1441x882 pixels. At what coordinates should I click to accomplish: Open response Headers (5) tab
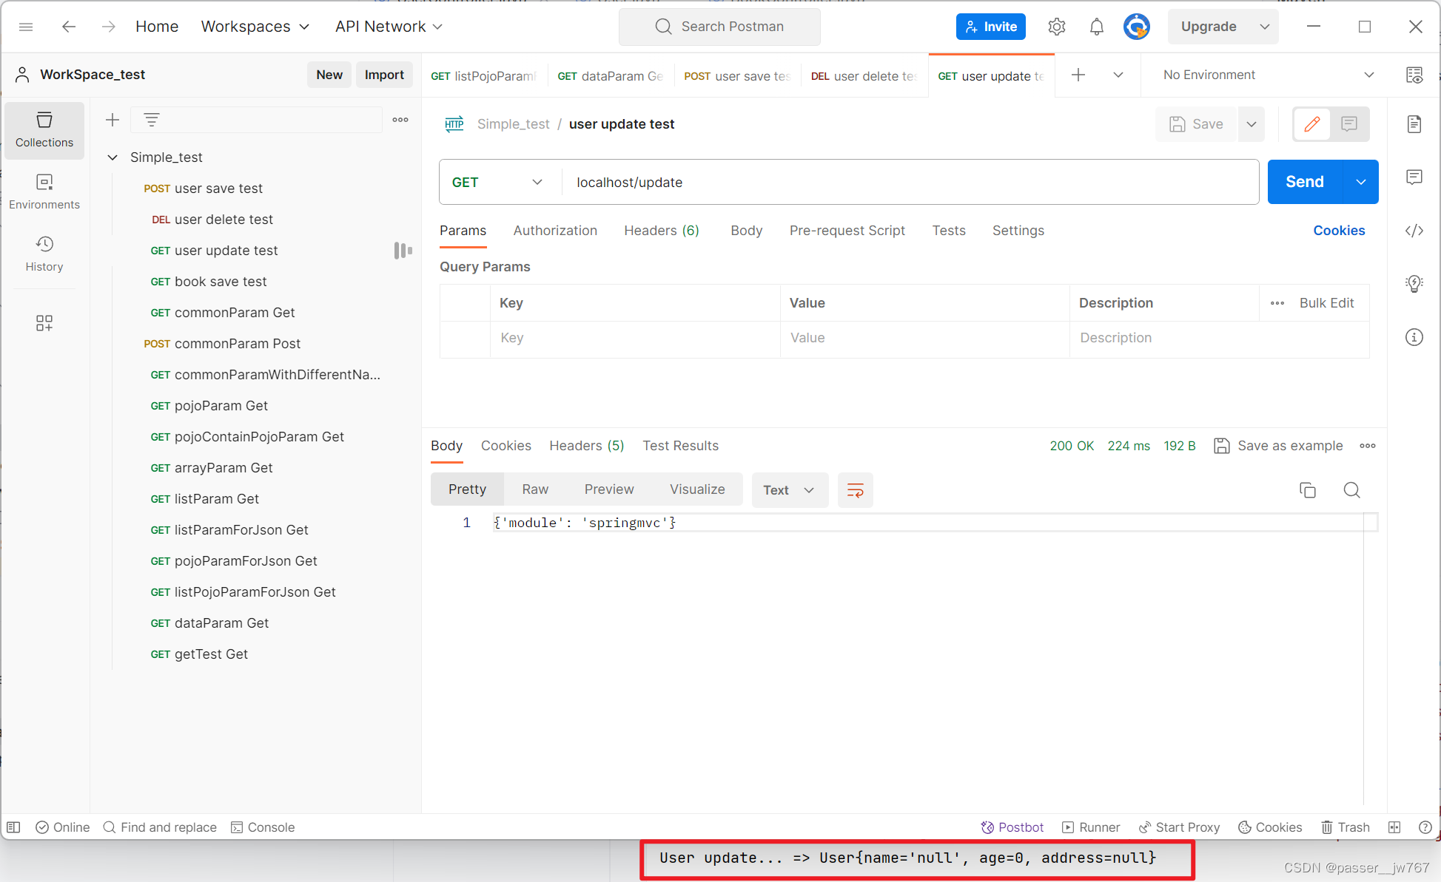[x=587, y=446]
